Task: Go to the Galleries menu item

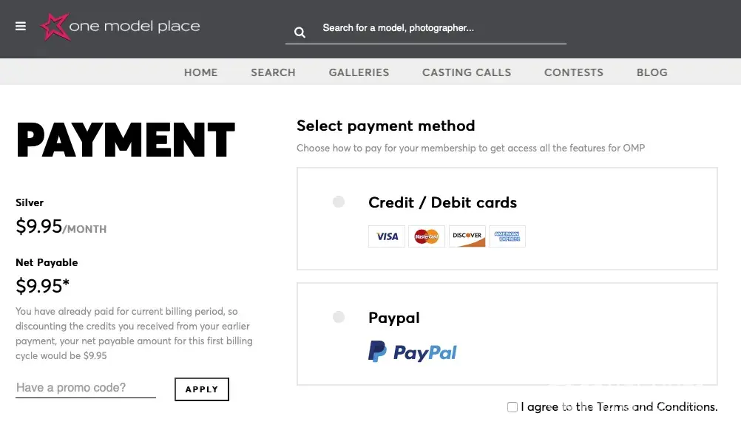Action: pyautogui.click(x=359, y=72)
